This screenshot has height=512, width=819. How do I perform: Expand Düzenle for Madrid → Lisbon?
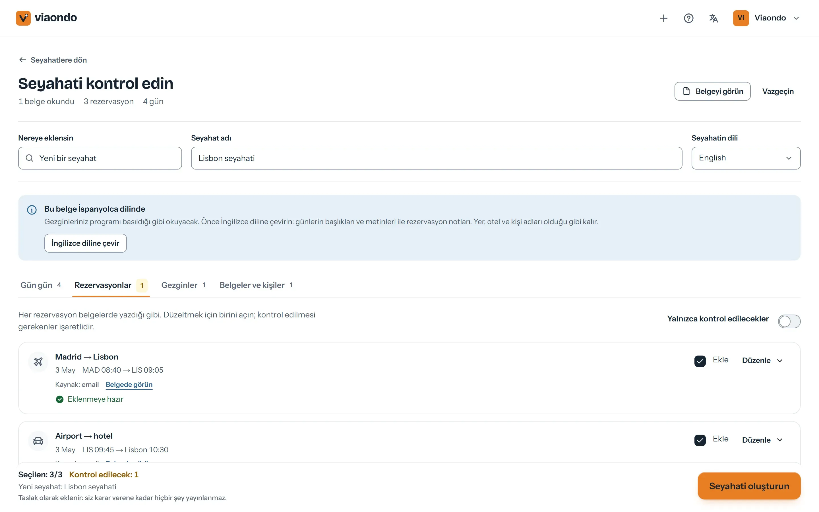coord(762,361)
